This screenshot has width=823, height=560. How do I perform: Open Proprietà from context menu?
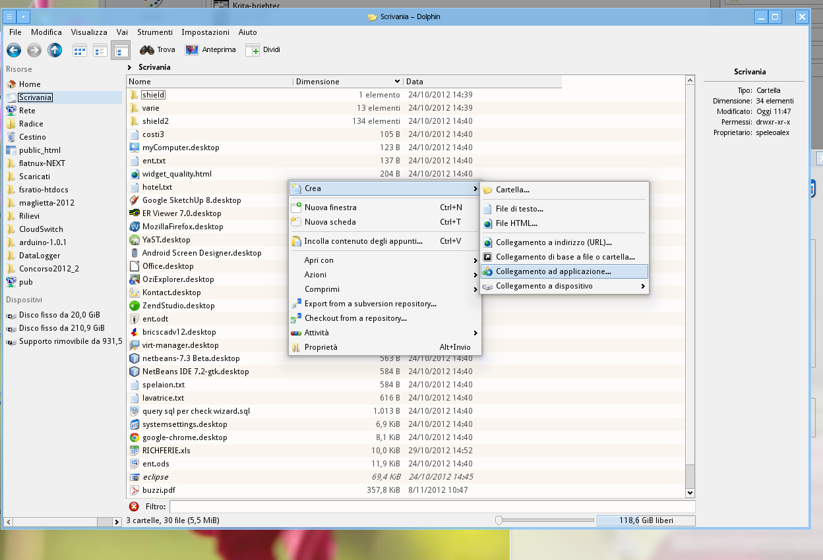point(385,347)
